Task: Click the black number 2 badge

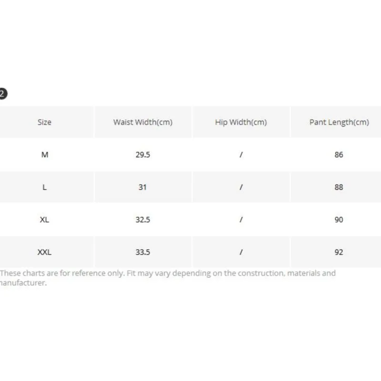Action: point(3,94)
